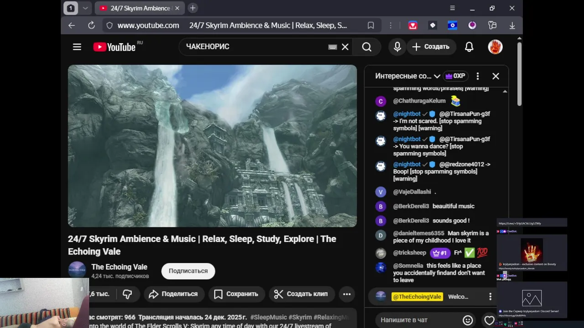Image resolution: width=584 pixels, height=328 pixels.
Task: Show site security info beside the address
Action: click(x=109, y=26)
